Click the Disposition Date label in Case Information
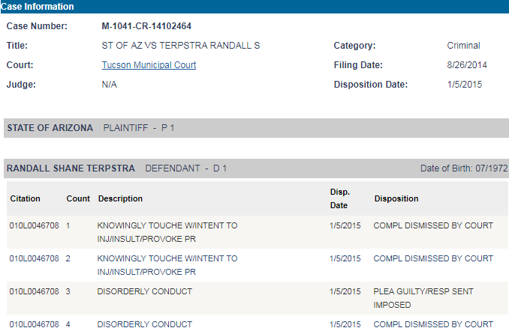The width and height of the screenshot is (509, 331). tap(371, 85)
